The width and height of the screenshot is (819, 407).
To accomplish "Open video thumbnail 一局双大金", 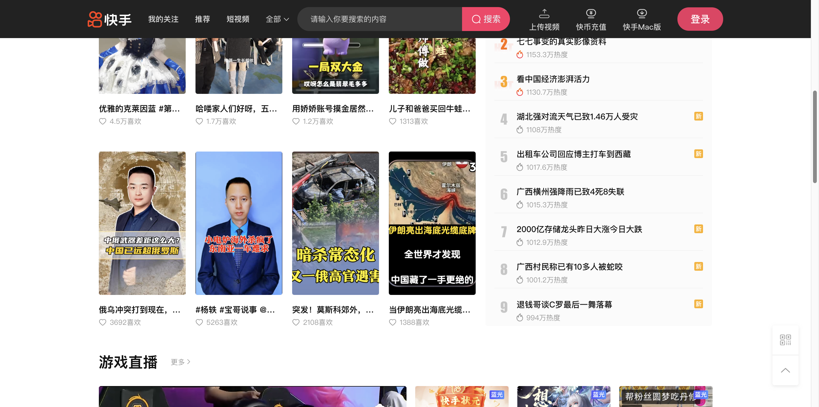I will [335, 66].
